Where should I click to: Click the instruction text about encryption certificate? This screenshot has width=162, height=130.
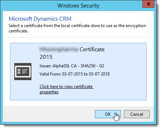click(77, 28)
